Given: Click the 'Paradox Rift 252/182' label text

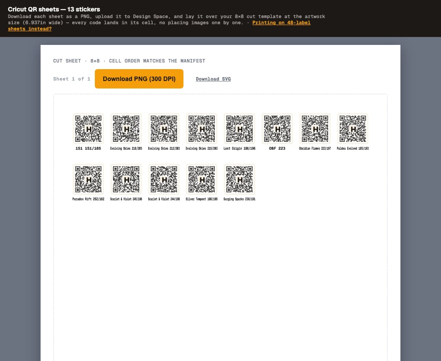Looking at the screenshot, I should pyautogui.click(x=88, y=199).
